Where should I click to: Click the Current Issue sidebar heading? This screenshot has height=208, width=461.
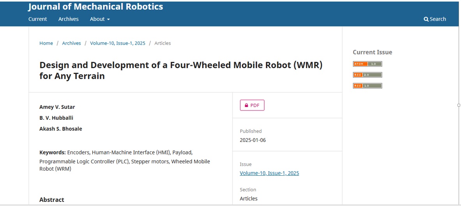373,52
